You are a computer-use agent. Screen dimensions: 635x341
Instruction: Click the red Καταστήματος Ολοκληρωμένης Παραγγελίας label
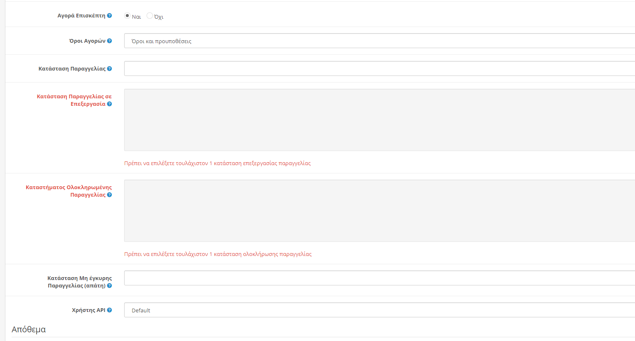pyautogui.click(x=69, y=191)
